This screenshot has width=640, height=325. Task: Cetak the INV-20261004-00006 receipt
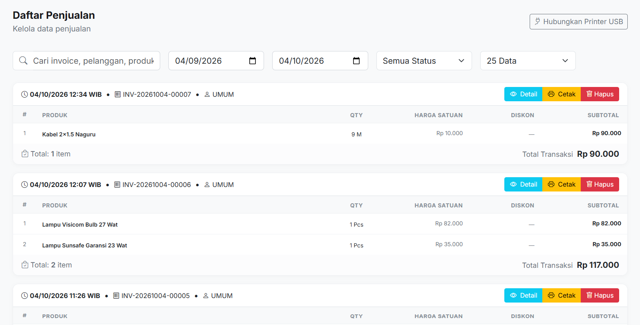click(x=562, y=185)
